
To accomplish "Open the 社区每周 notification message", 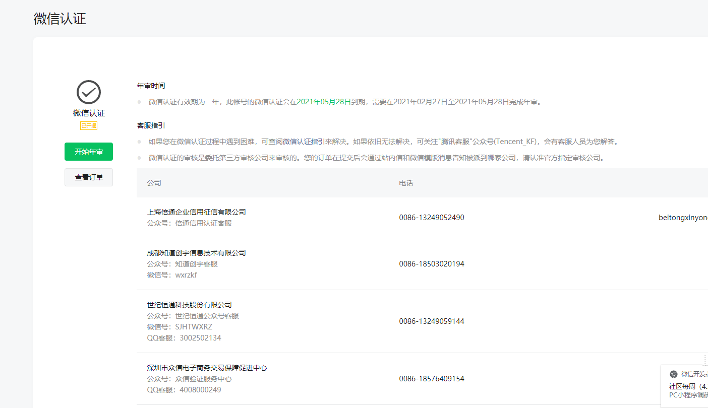I will [688, 386].
